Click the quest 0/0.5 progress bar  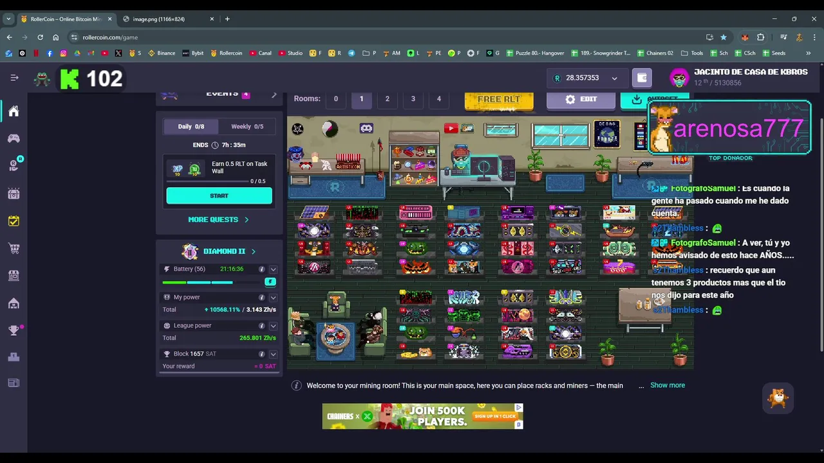[x=207, y=181]
